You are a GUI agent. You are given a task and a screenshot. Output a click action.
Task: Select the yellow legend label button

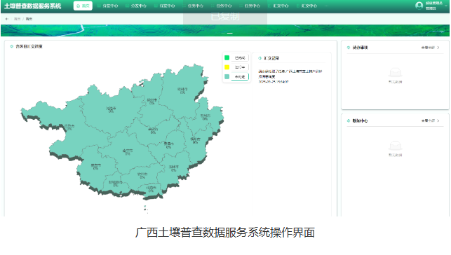(x=240, y=67)
